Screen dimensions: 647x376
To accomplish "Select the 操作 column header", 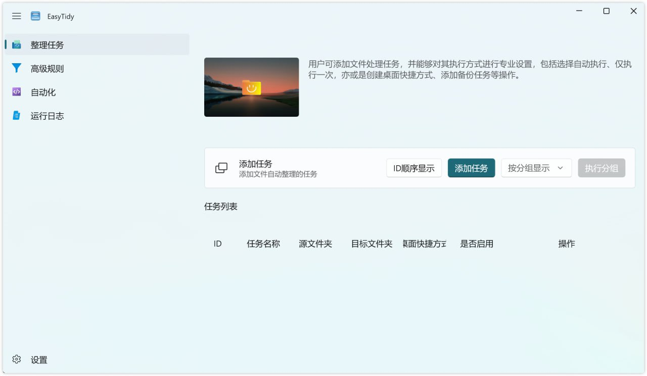I will pos(566,244).
